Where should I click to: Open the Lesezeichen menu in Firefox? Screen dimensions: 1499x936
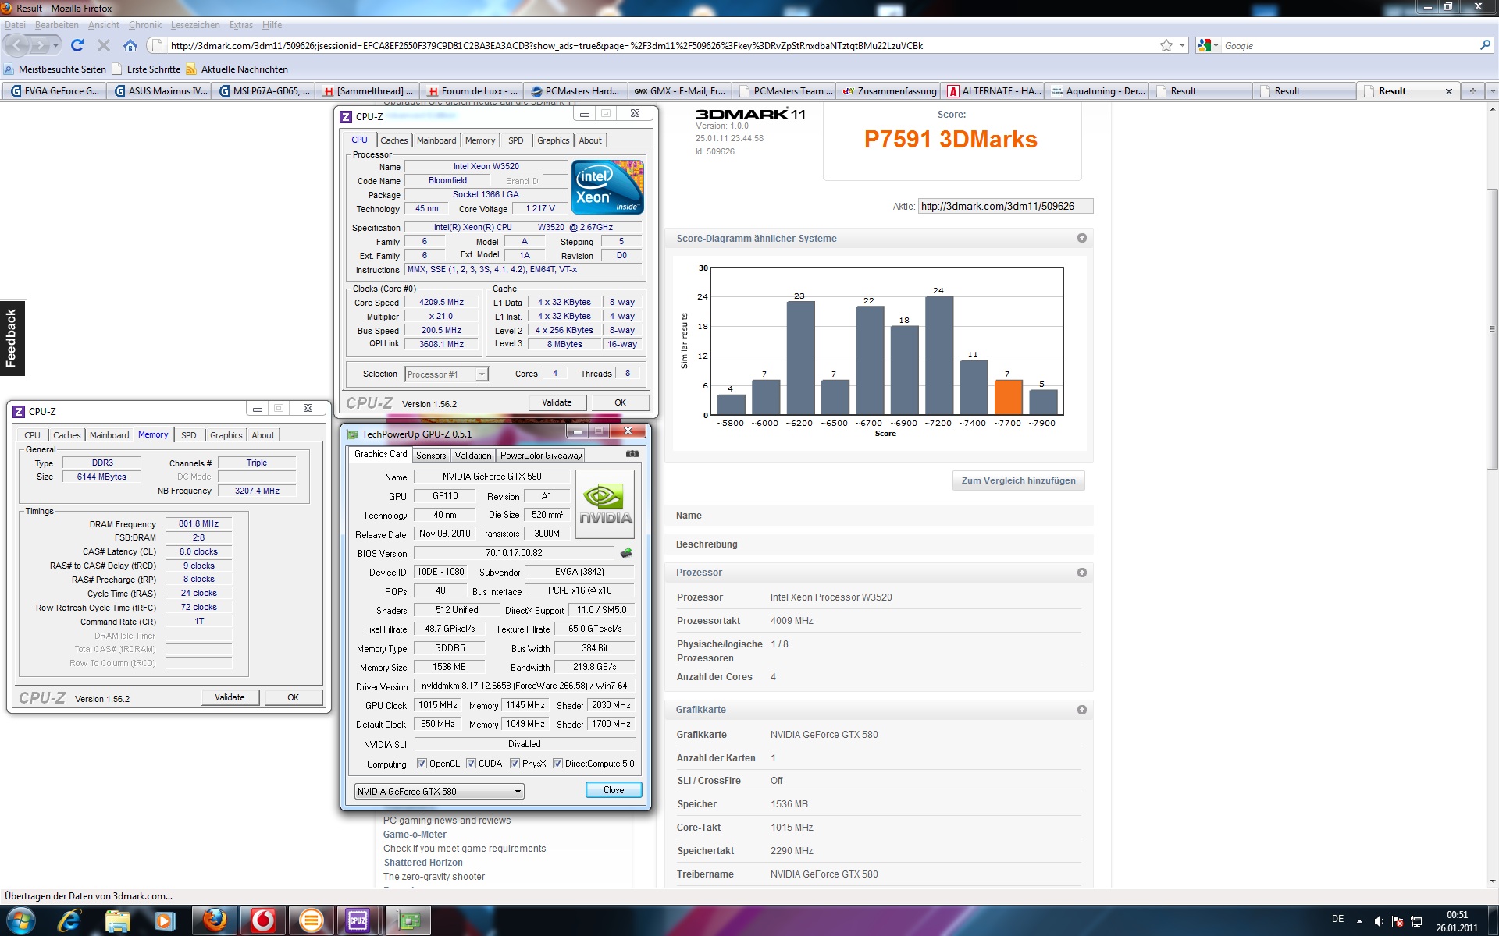pyautogui.click(x=195, y=25)
